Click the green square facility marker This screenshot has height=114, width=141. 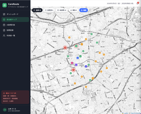click(x=80, y=56)
